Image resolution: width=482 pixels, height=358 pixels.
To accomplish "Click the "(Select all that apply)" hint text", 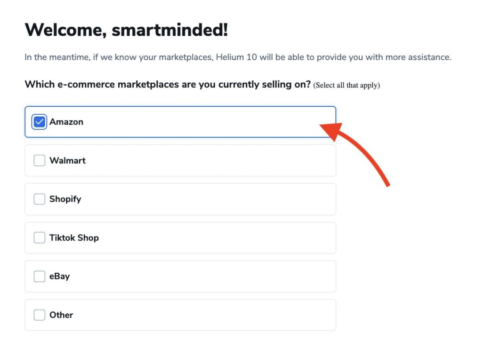I will tap(346, 85).
